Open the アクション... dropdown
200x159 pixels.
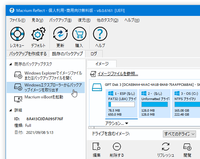117,123
